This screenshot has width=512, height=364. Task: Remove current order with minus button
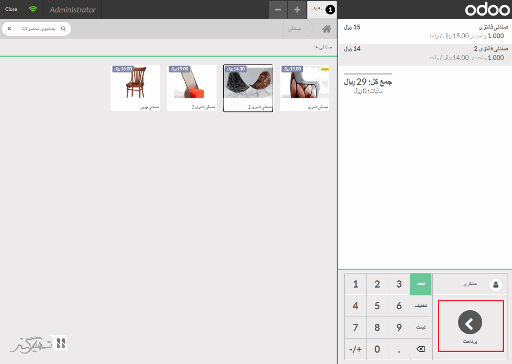[x=278, y=9]
